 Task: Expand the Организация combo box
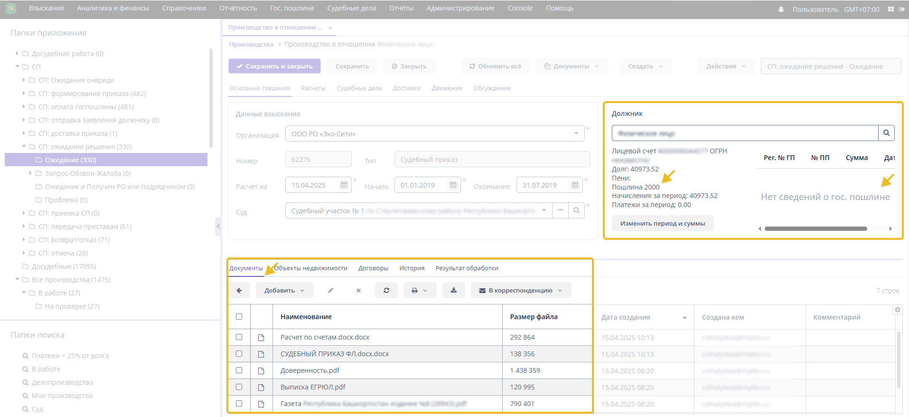[x=576, y=133]
